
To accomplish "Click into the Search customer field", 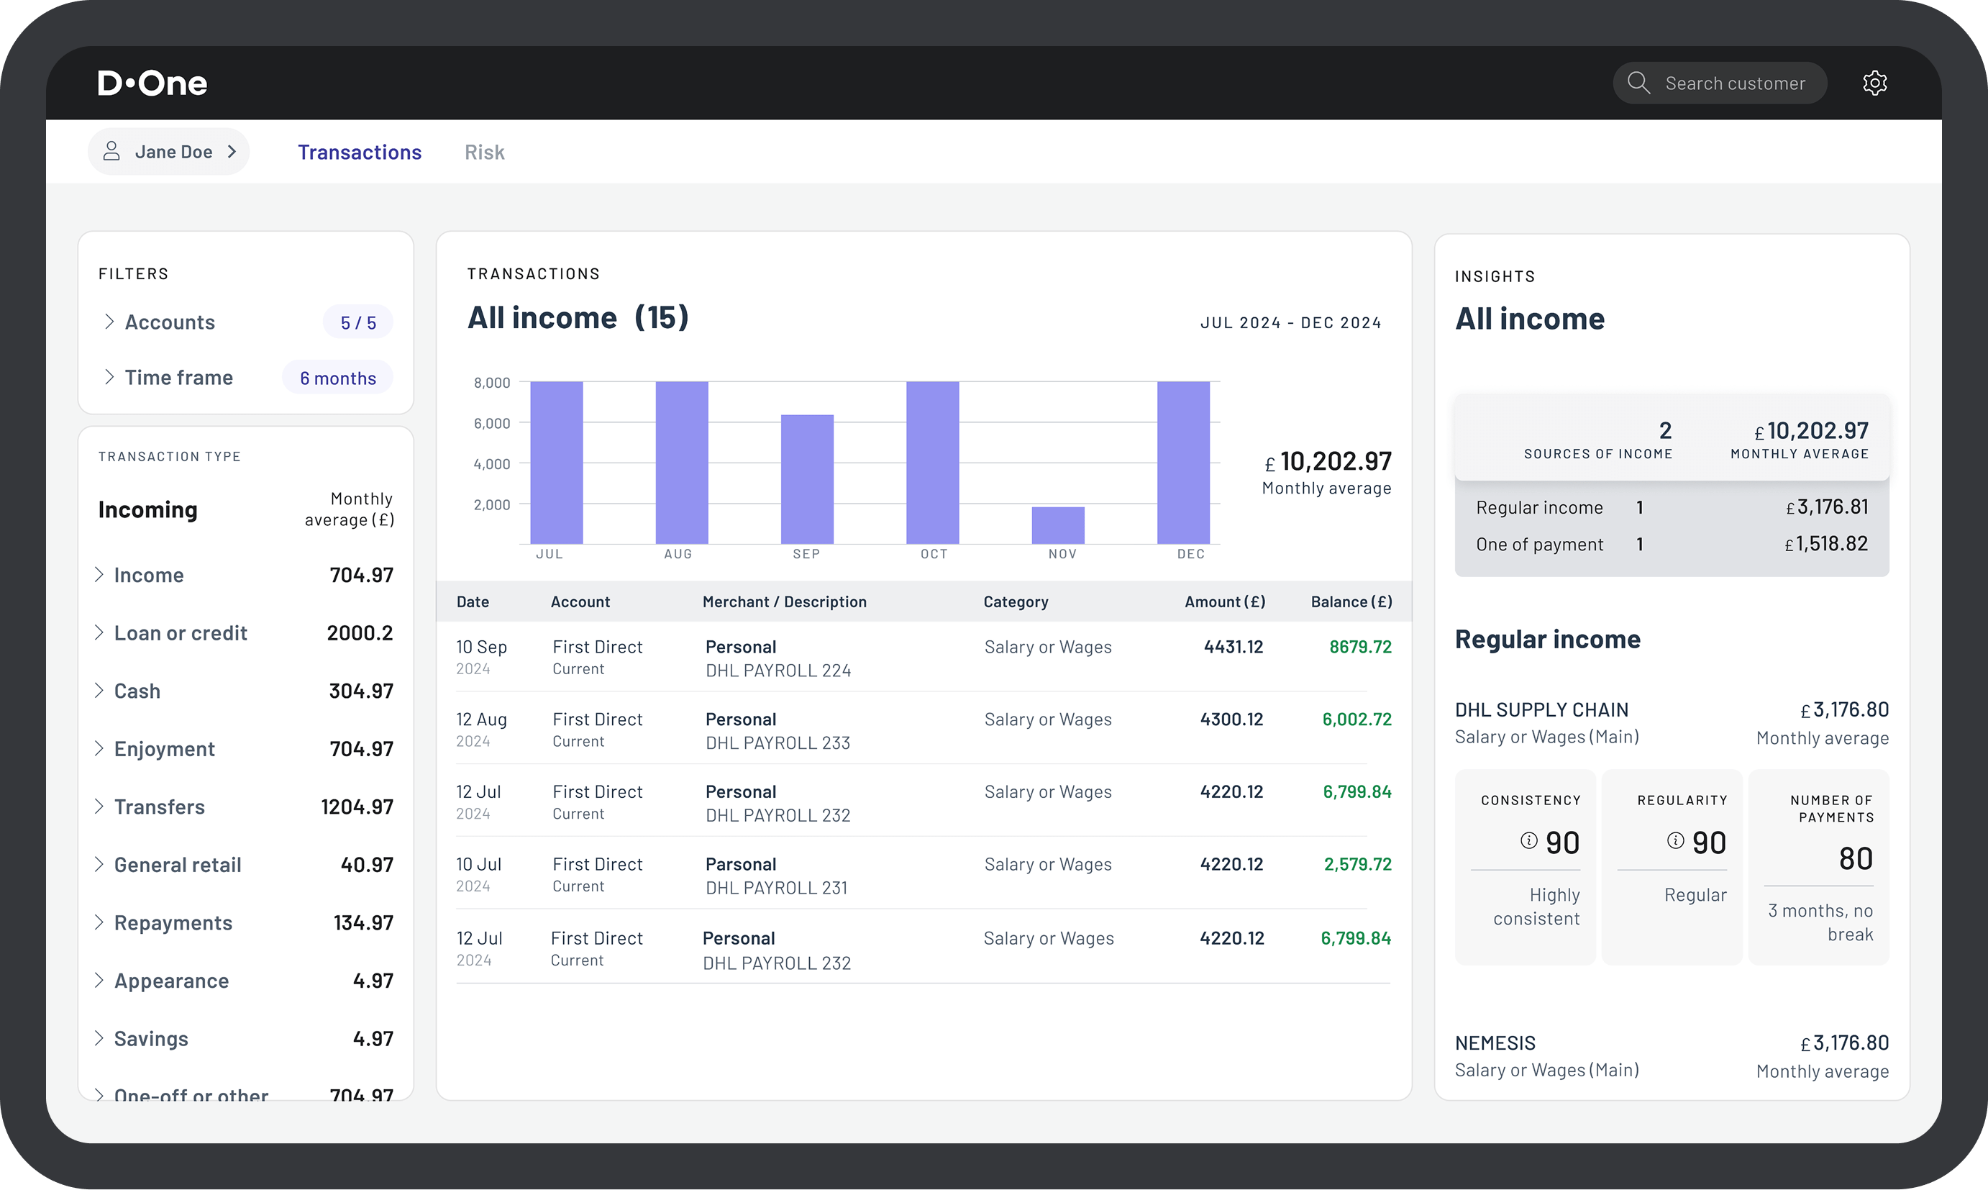I will point(1734,83).
